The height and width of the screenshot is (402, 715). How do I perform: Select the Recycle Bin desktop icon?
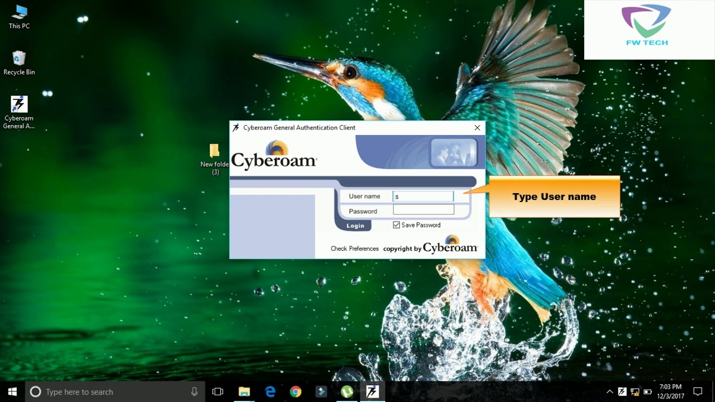(19, 63)
